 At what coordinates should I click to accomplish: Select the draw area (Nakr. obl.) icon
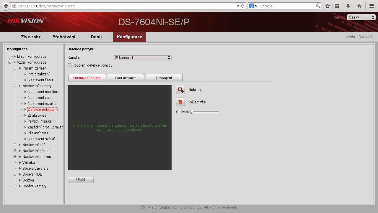(180, 90)
